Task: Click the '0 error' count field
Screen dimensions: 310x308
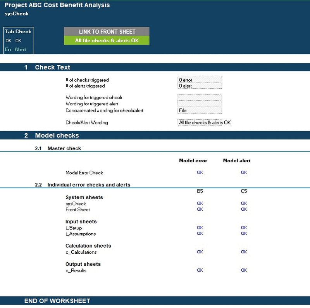Action: point(200,80)
